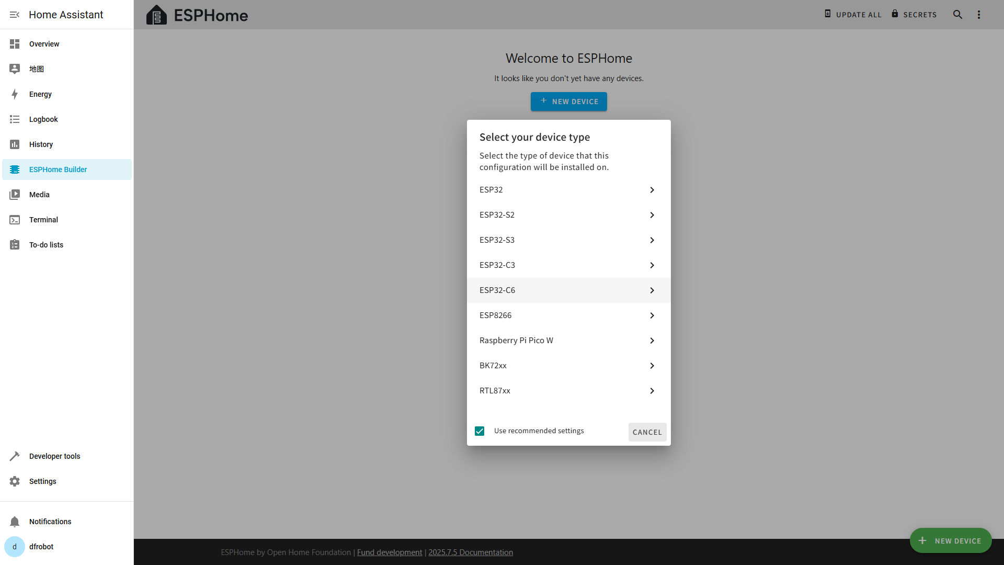Screen dimensions: 1004x565
Task: Open the 2025.7.5 Documentation link
Action: click(x=470, y=552)
